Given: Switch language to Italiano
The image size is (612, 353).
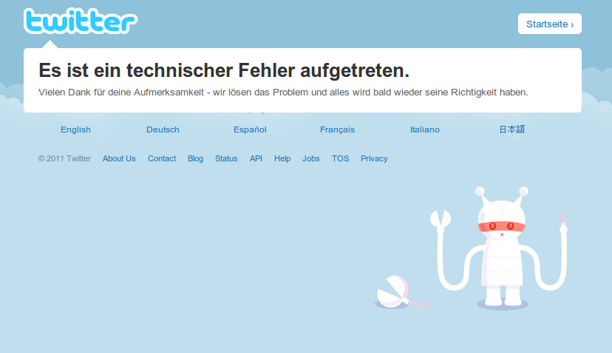Looking at the screenshot, I should click(425, 130).
